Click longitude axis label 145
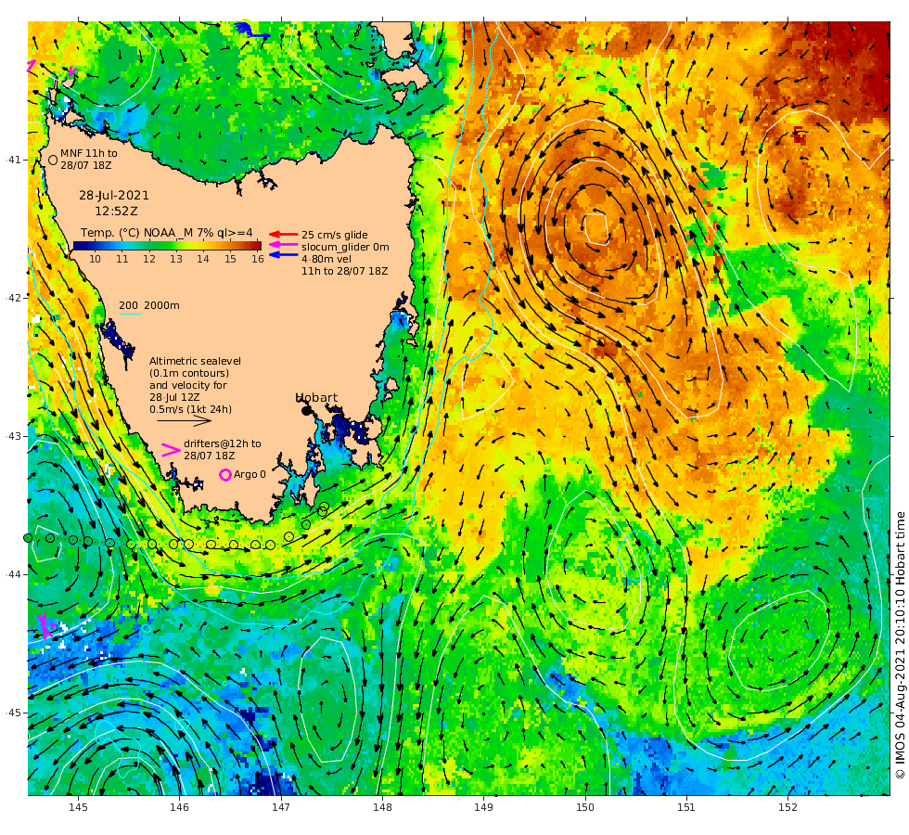Viewport: 909px width, 835px height. 78,807
